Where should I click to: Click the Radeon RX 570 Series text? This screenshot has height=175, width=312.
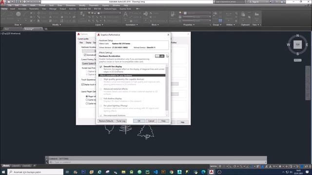[121, 43]
